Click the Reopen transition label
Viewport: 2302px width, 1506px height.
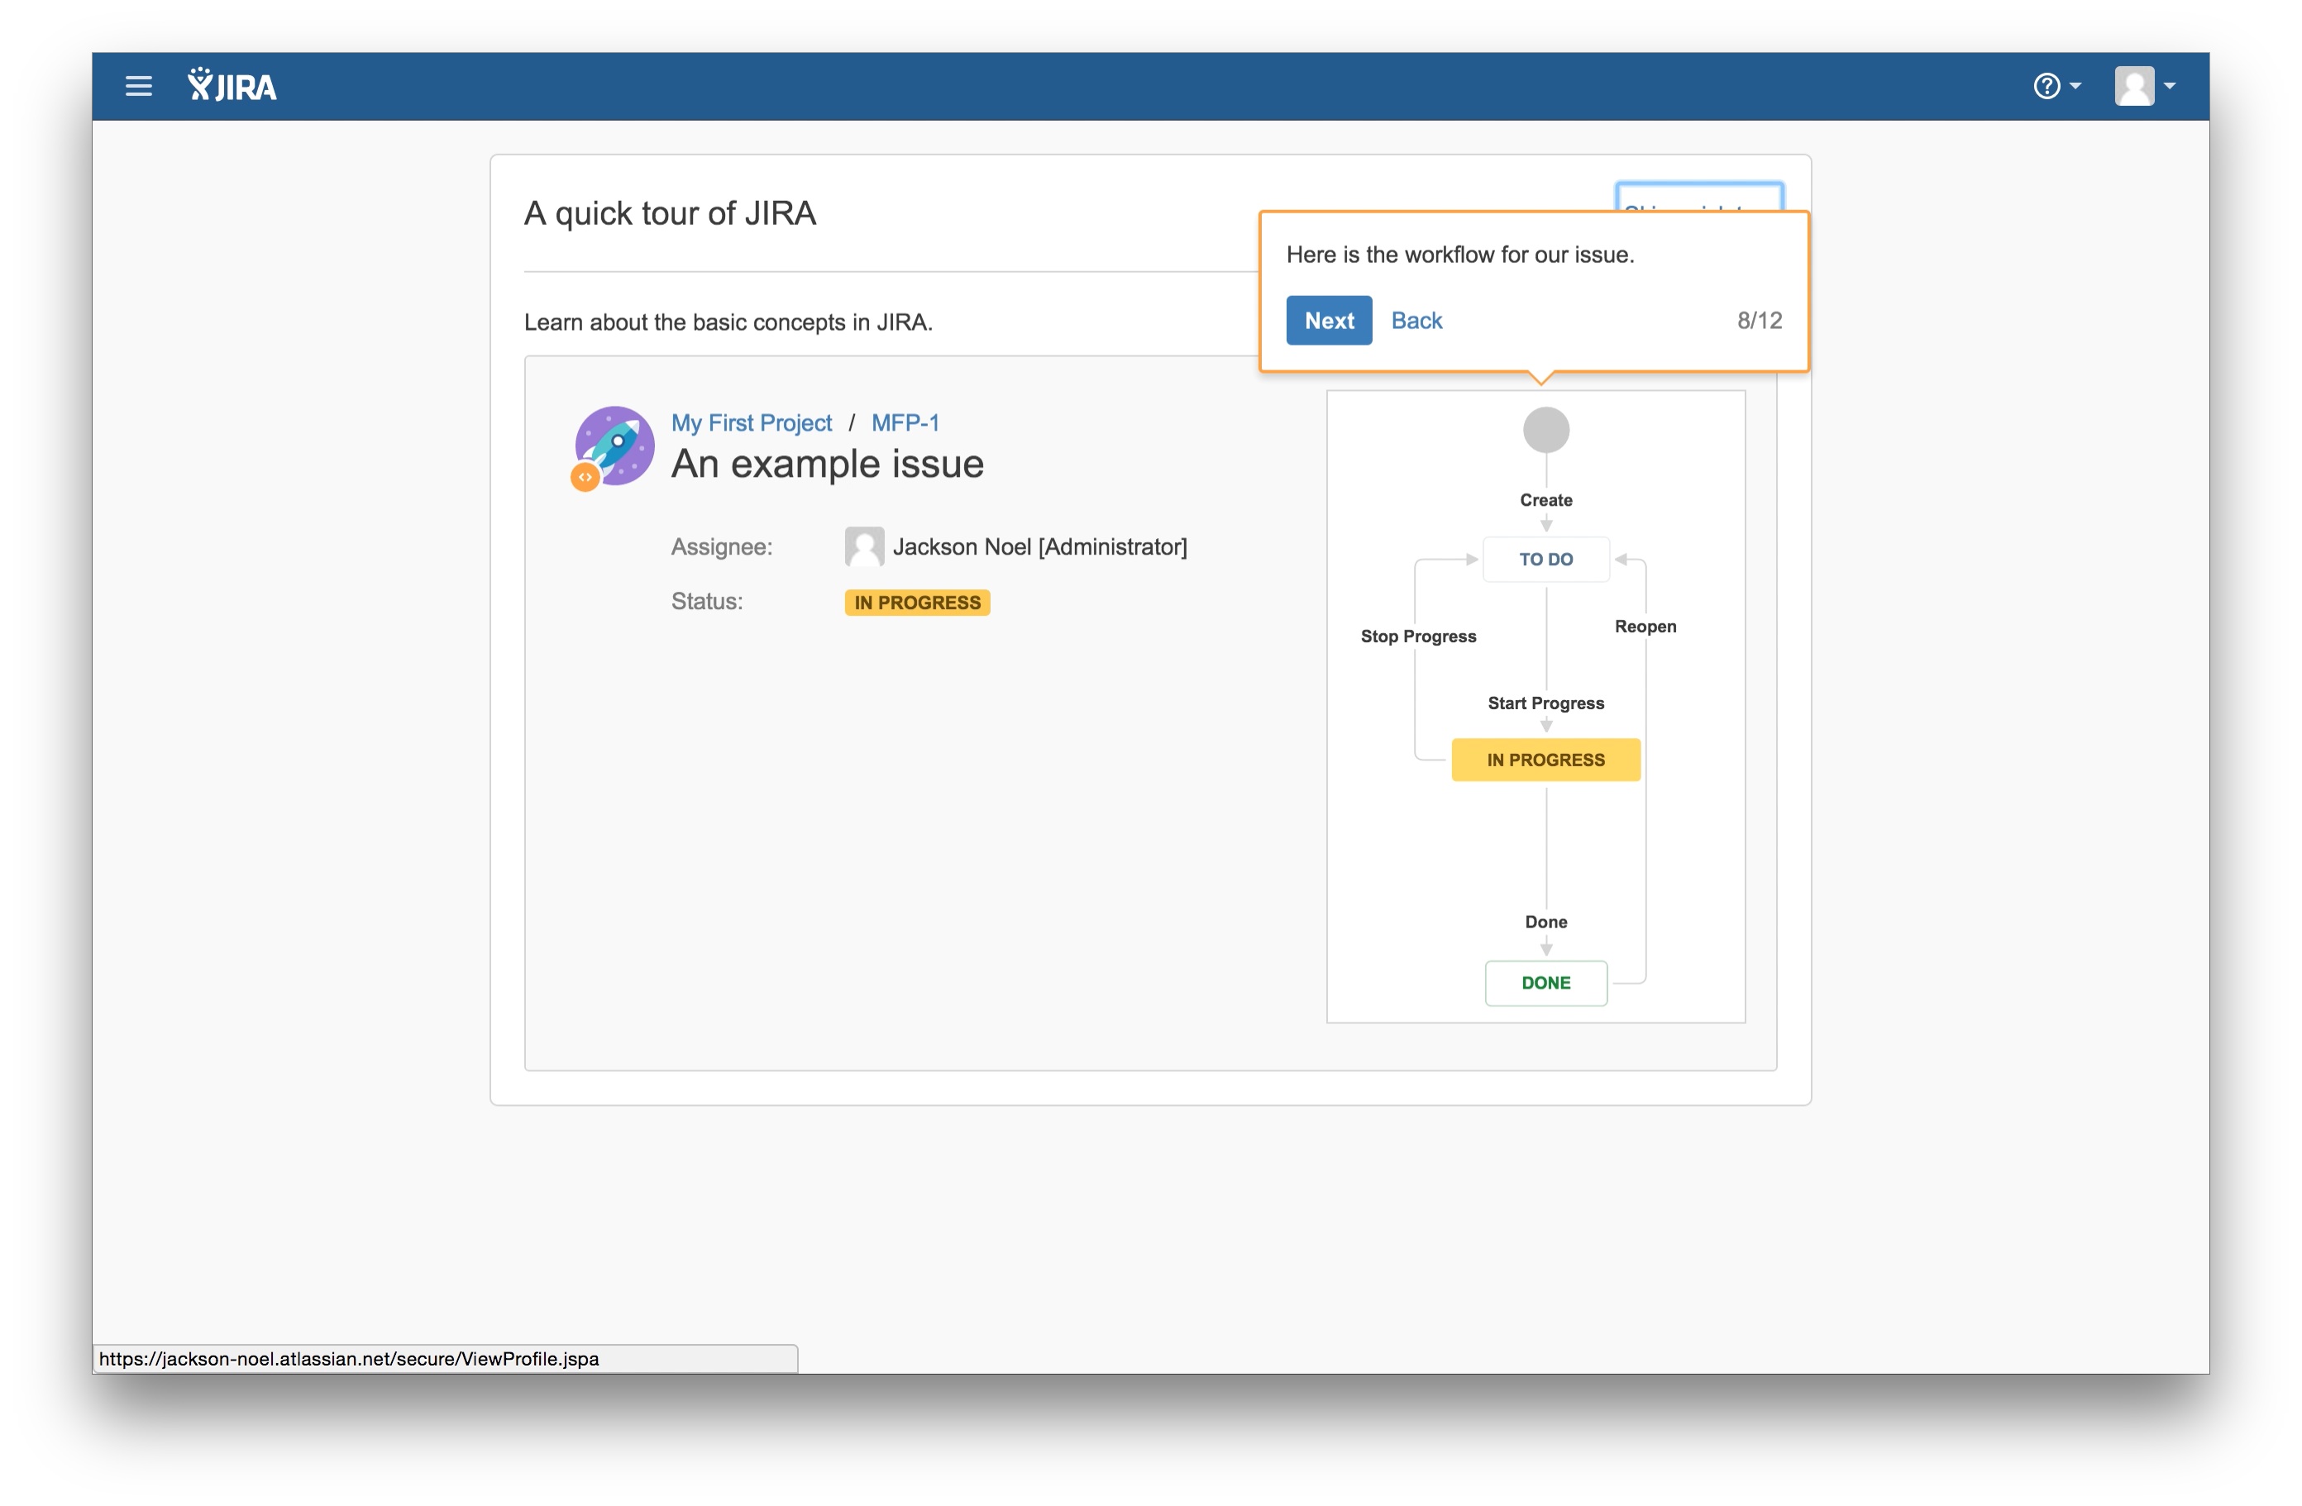point(1645,626)
